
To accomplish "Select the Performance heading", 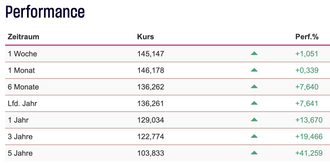I will click(45, 12).
